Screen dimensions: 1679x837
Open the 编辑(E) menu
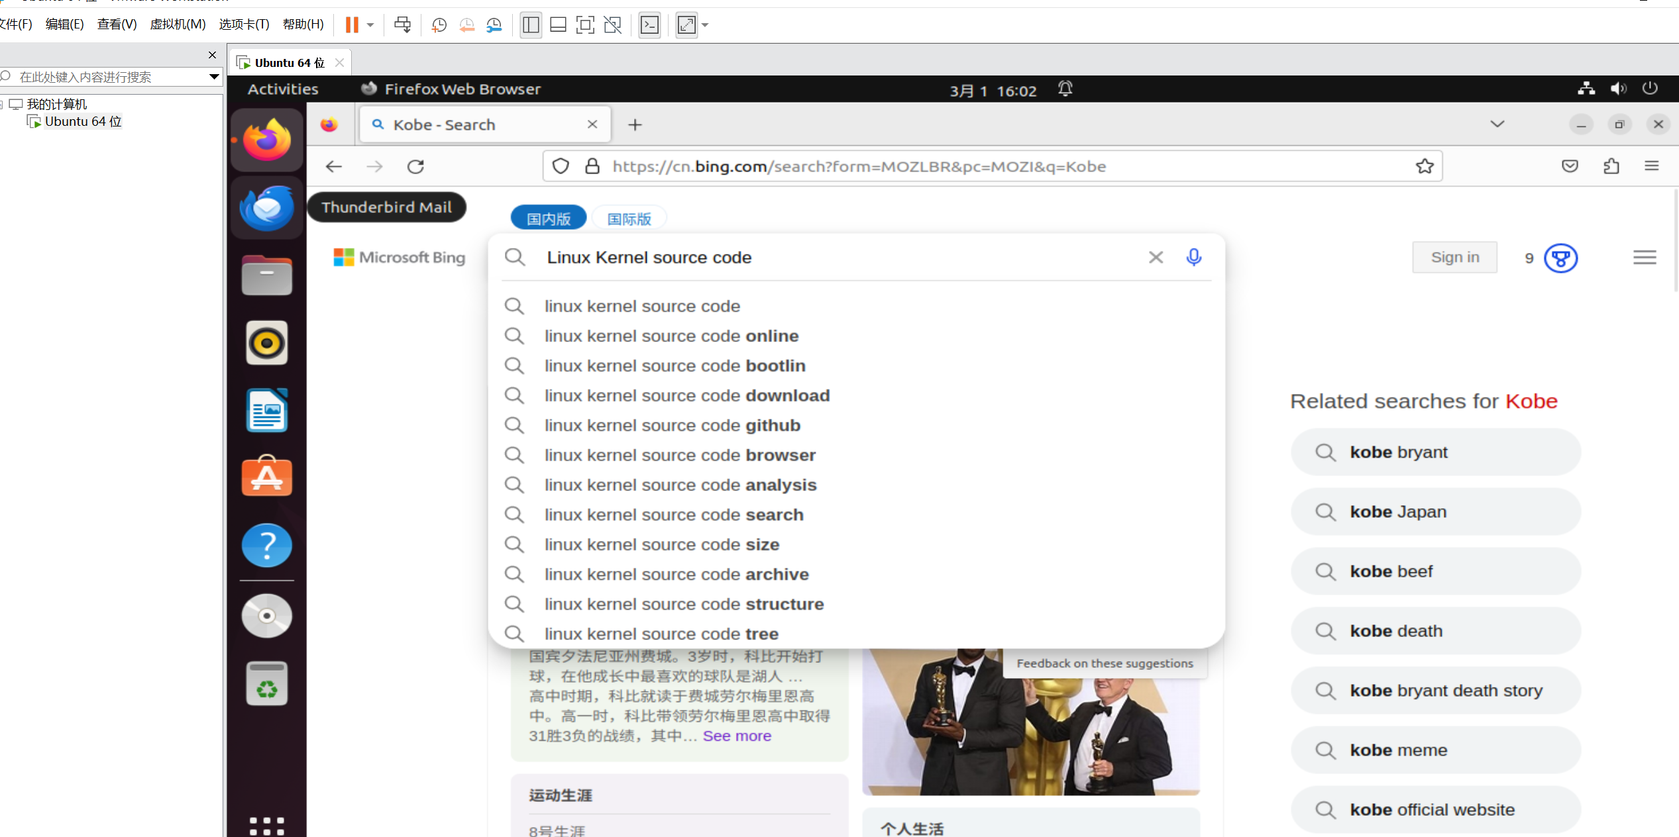65,25
